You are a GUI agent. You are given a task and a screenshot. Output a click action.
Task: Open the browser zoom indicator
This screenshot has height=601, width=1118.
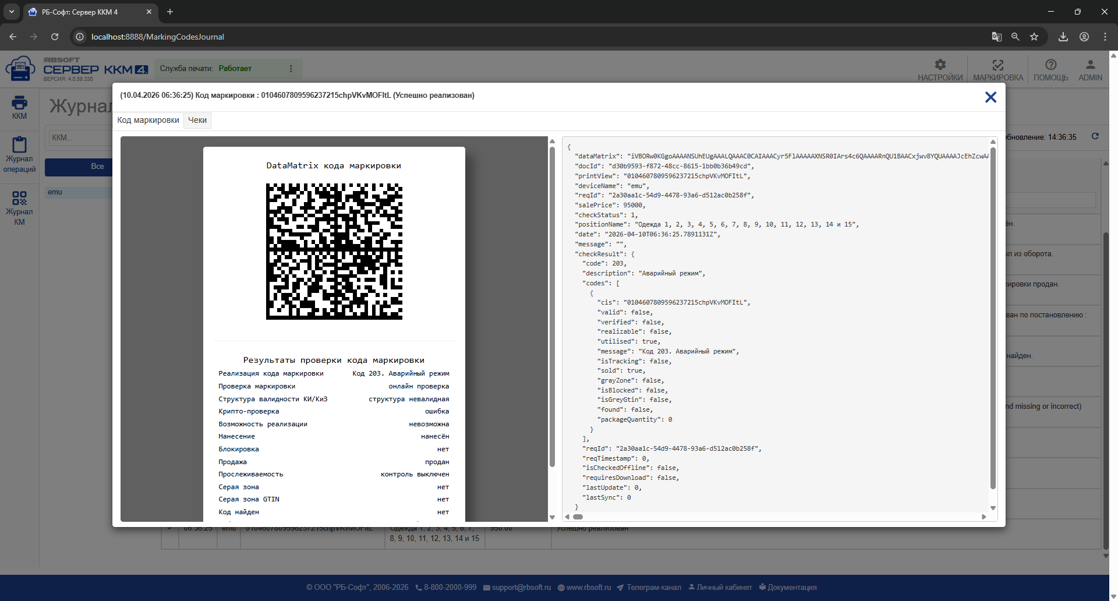tap(1016, 37)
